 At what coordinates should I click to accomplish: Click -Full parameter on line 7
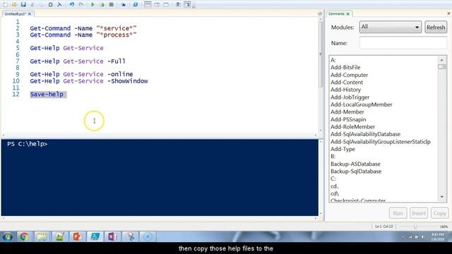coord(116,61)
